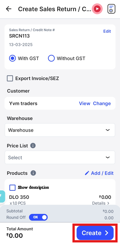Click the Price List info icon
120x244 pixels.
click(33, 146)
